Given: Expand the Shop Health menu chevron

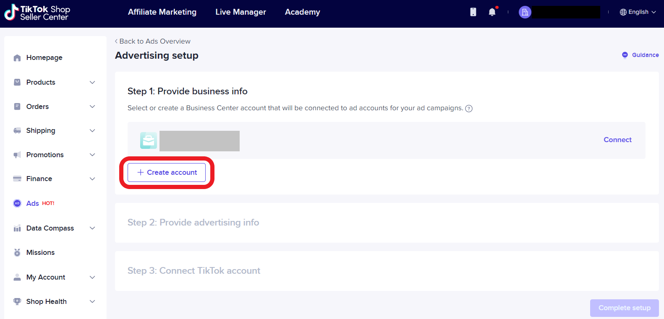Looking at the screenshot, I should pos(92,301).
